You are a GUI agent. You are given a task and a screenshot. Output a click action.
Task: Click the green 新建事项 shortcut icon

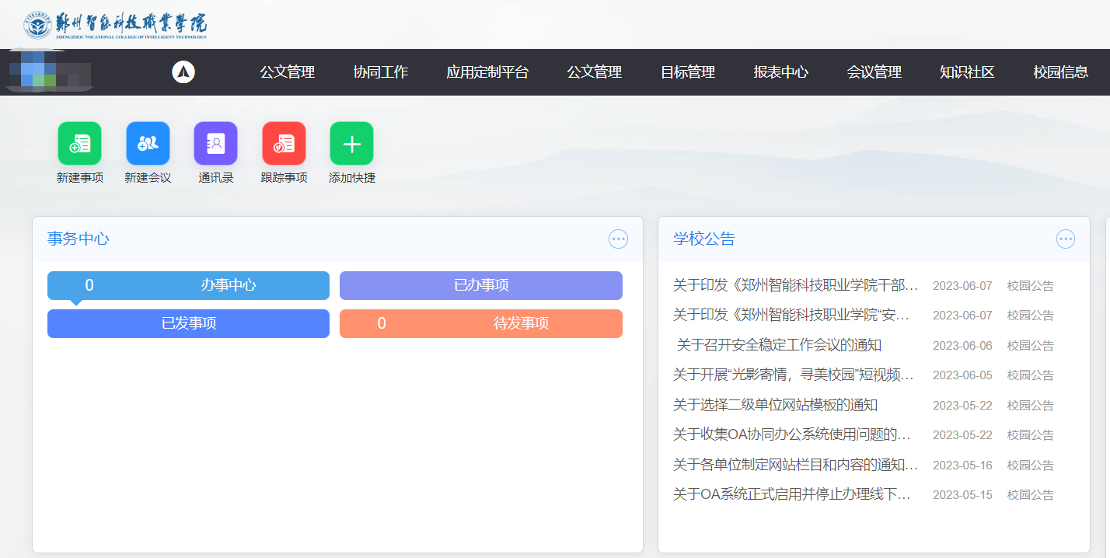pos(79,144)
